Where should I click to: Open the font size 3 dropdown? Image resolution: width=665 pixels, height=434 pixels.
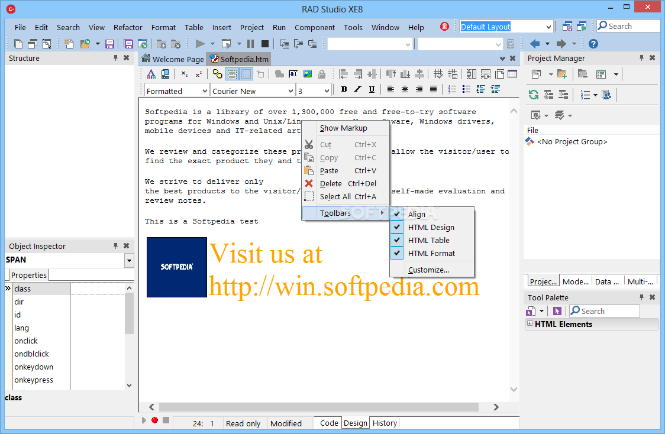pyautogui.click(x=326, y=91)
